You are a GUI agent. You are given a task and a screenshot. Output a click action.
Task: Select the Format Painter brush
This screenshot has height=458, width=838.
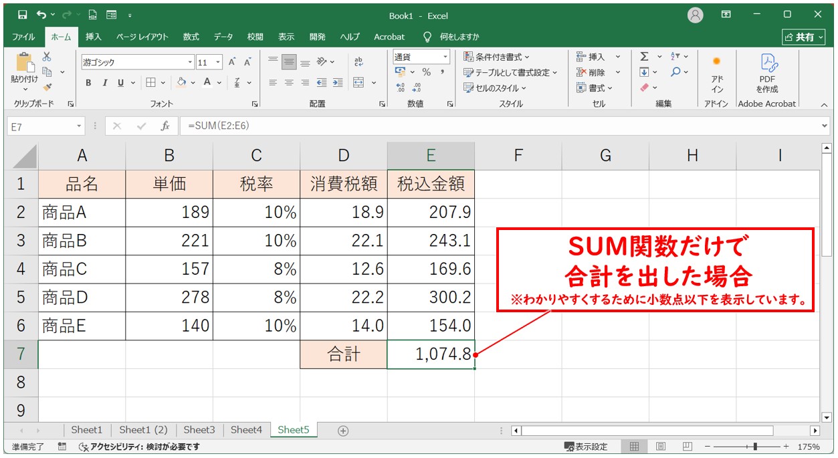tap(47, 86)
